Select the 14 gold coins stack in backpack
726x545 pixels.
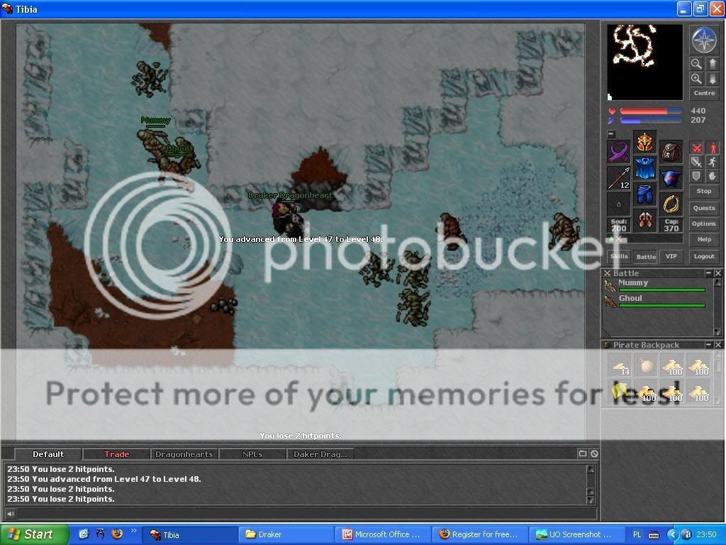(620, 366)
